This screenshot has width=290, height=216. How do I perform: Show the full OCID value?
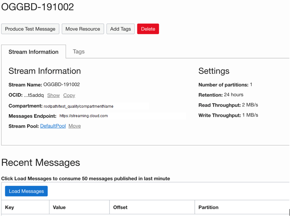tap(54, 95)
